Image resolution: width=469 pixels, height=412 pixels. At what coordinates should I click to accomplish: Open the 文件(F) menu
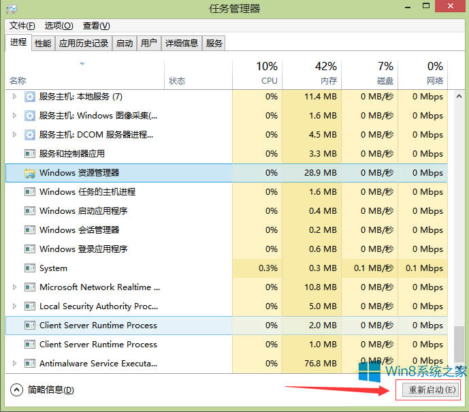[x=22, y=26]
